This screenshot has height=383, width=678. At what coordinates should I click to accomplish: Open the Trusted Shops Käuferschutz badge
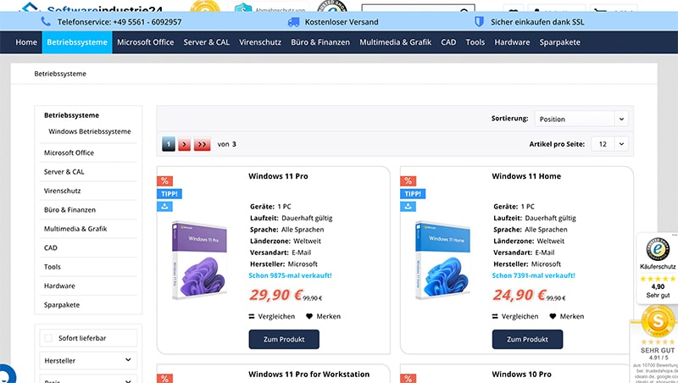[658, 268]
